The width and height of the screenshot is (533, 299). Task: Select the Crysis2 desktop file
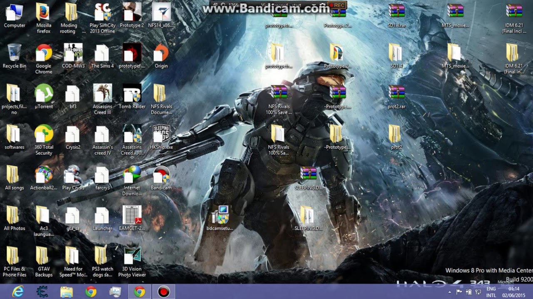[x=73, y=137]
